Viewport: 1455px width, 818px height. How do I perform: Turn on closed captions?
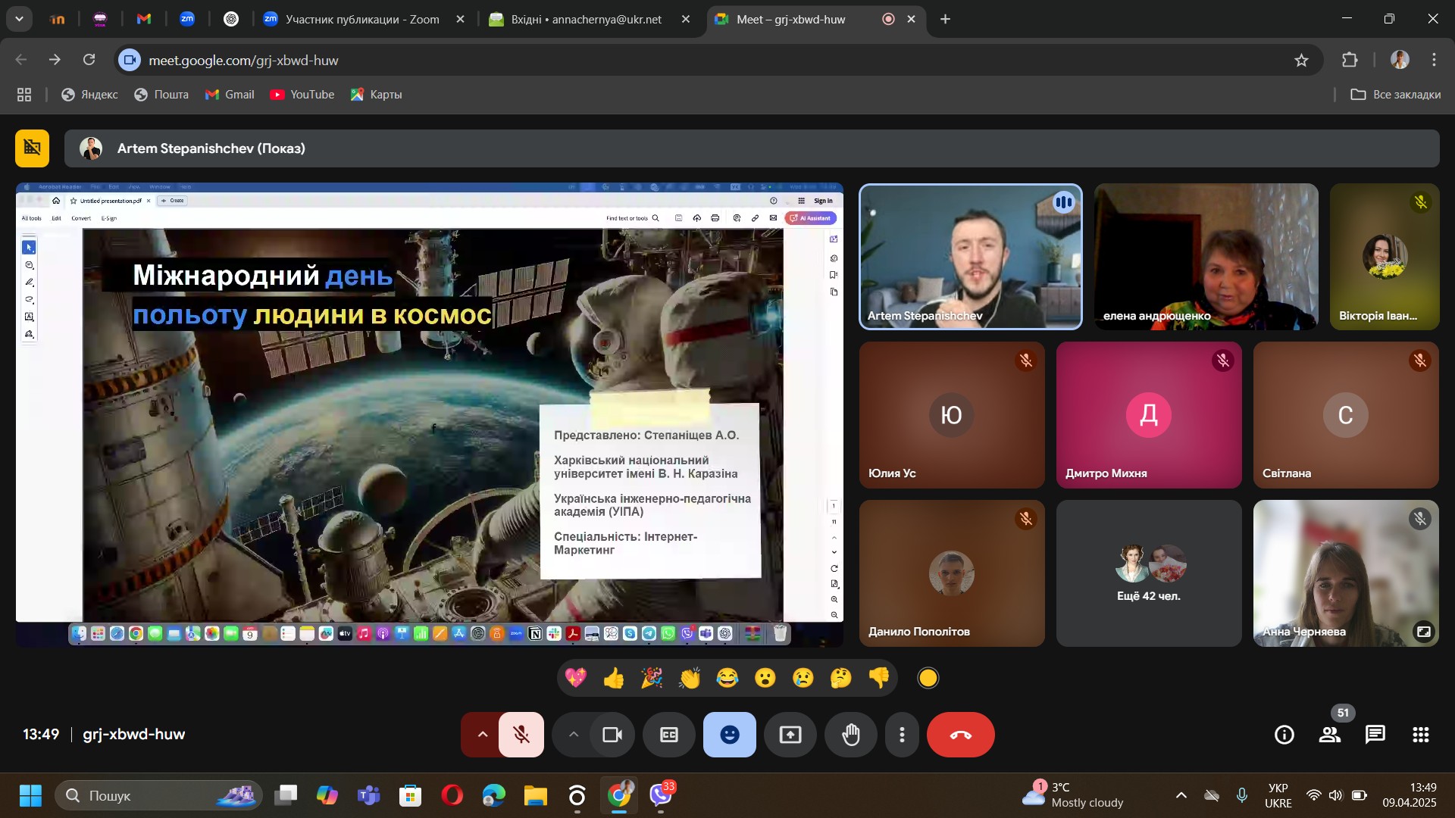pyautogui.click(x=668, y=735)
